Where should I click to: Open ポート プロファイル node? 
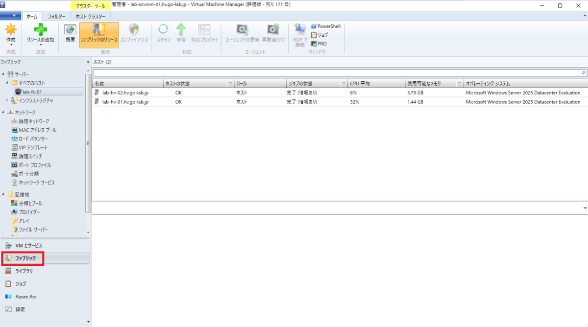click(31, 165)
